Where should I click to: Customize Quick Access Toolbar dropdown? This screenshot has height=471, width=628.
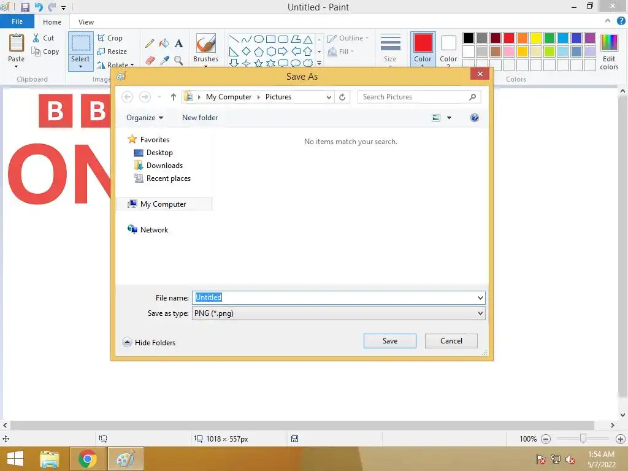click(63, 7)
